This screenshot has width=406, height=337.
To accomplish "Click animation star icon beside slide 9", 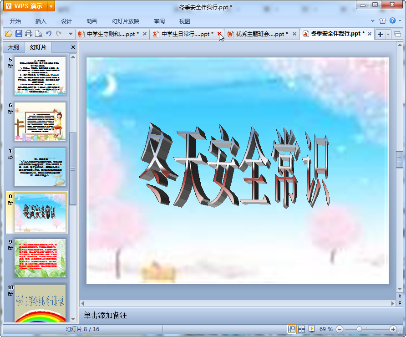I will pyautogui.click(x=10, y=248).
